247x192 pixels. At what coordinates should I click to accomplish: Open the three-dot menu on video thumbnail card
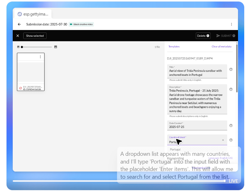pos(40,57)
